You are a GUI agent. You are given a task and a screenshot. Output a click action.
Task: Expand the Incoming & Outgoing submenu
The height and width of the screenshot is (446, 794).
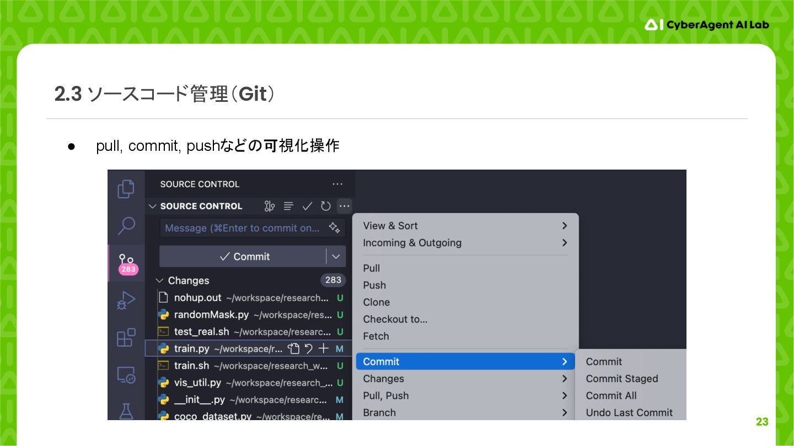coord(465,243)
